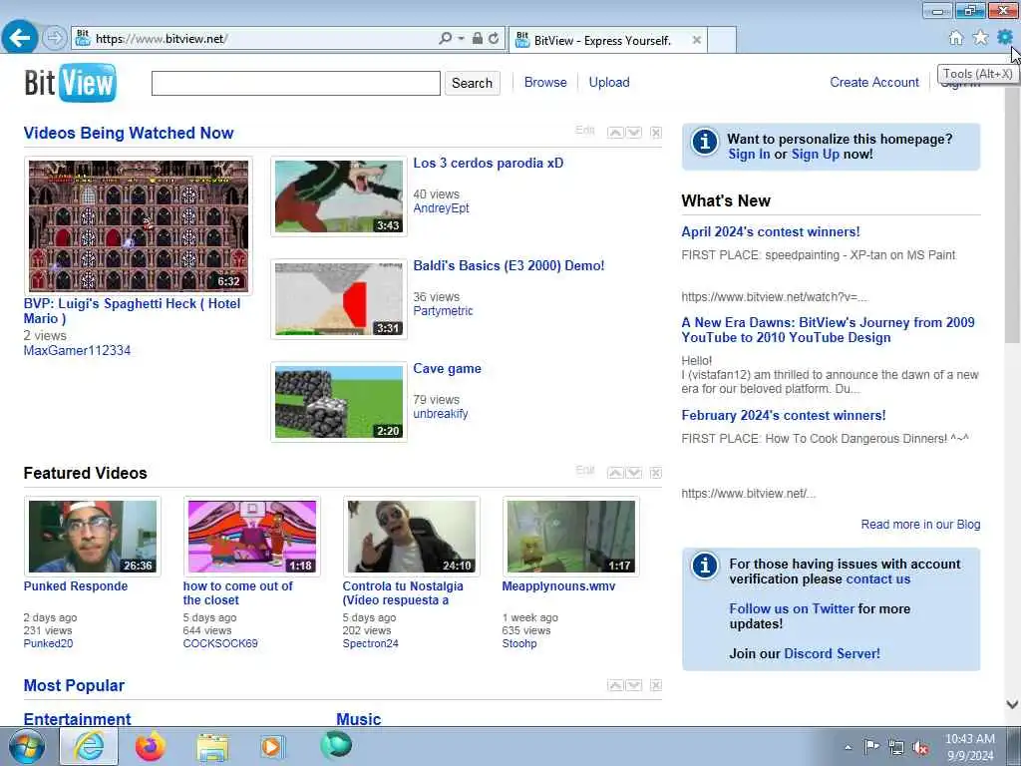The image size is (1021, 766).
Task: Visit Partymetric channel link
Action: point(443,311)
